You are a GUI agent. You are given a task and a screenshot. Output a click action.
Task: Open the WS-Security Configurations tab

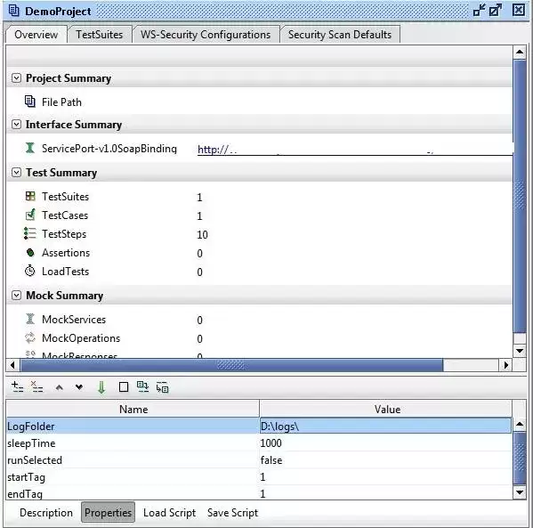(206, 35)
